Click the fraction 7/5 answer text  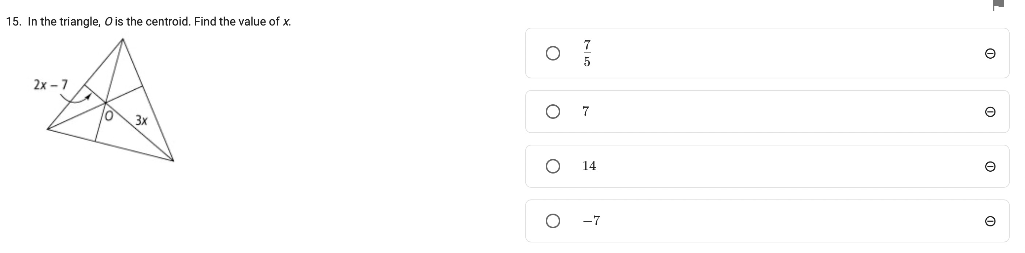tap(587, 53)
